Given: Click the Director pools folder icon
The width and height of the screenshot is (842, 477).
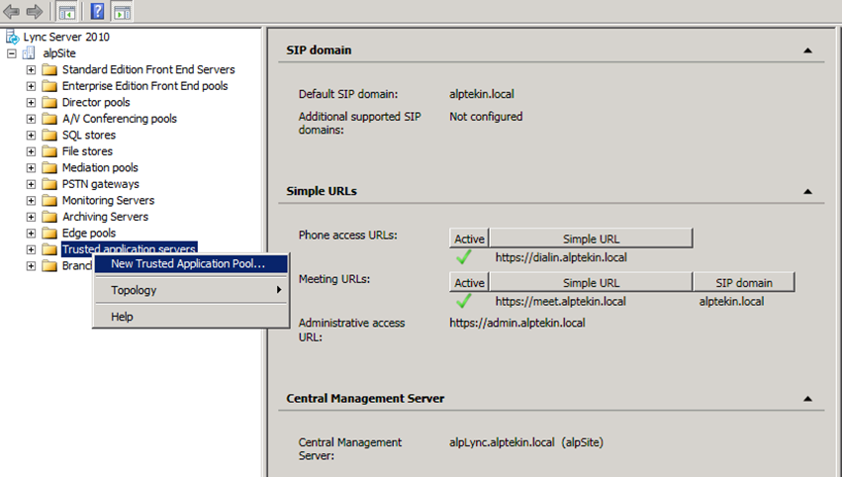Looking at the screenshot, I should (49, 103).
